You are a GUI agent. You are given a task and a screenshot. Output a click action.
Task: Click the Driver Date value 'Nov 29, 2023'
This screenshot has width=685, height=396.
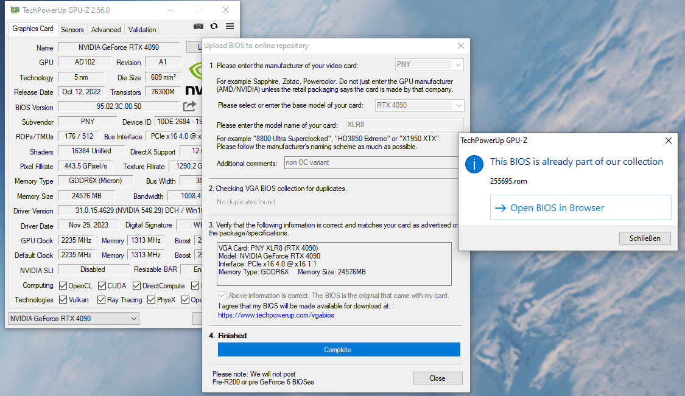89,225
